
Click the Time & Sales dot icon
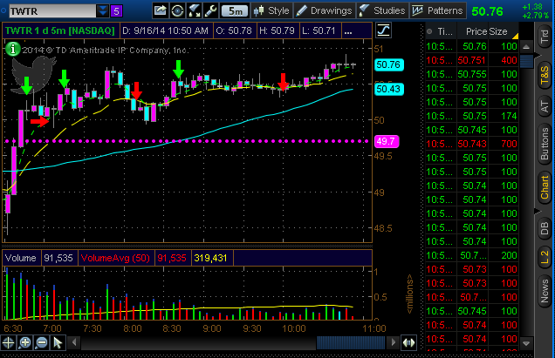(429, 31)
